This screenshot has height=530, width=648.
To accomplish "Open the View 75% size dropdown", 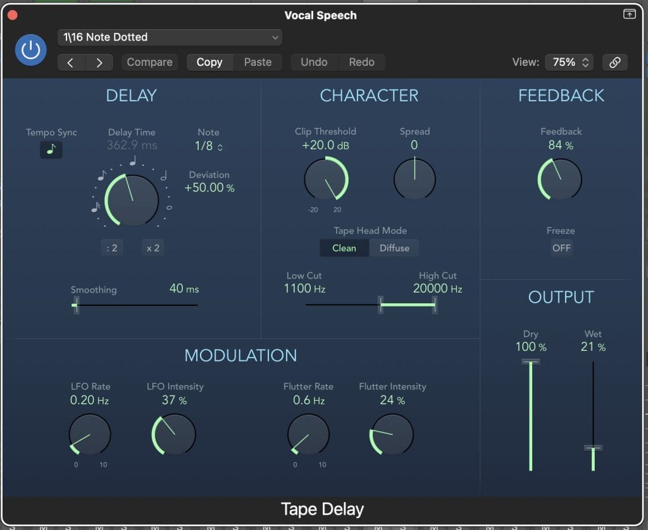I will coord(568,62).
